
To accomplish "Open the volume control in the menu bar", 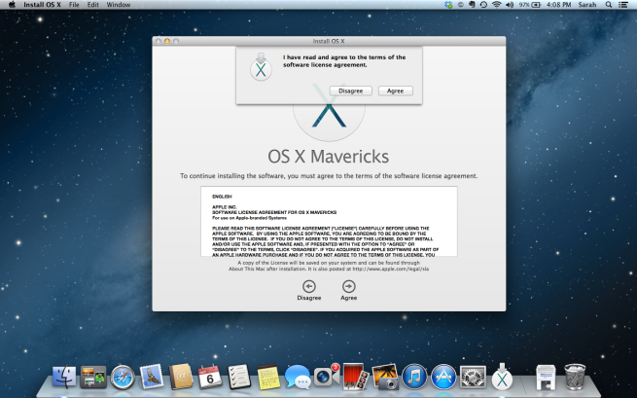I will [x=512, y=5].
